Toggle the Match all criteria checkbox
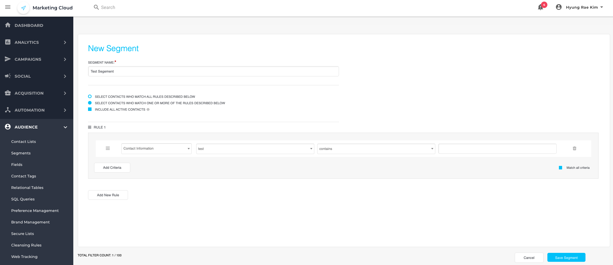Image resolution: width=613 pixels, height=265 pixels. pos(561,168)
